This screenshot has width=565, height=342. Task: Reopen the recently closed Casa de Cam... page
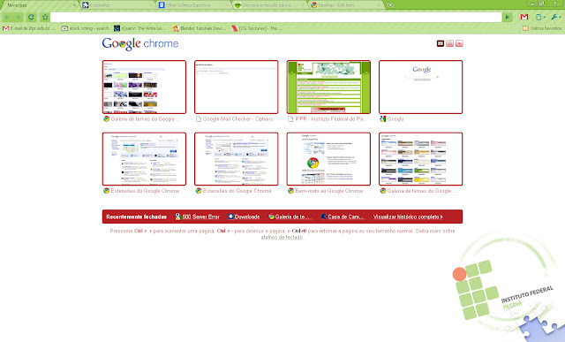tap(343, 217)
